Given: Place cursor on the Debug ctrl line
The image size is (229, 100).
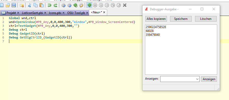Looking at the screenshot, I should click(x=18, y=30).
